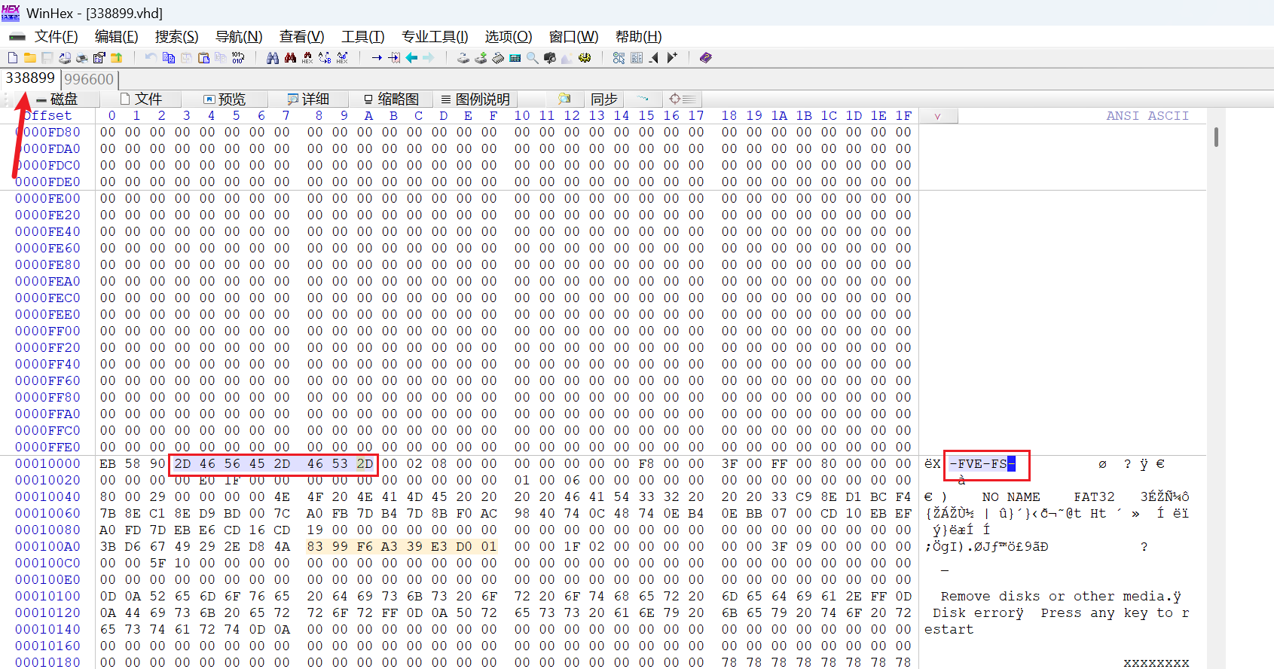This screenshot has width=1274, height=669.
Task: Click the Find Text binoculars icon
Action: click(273, 58)
